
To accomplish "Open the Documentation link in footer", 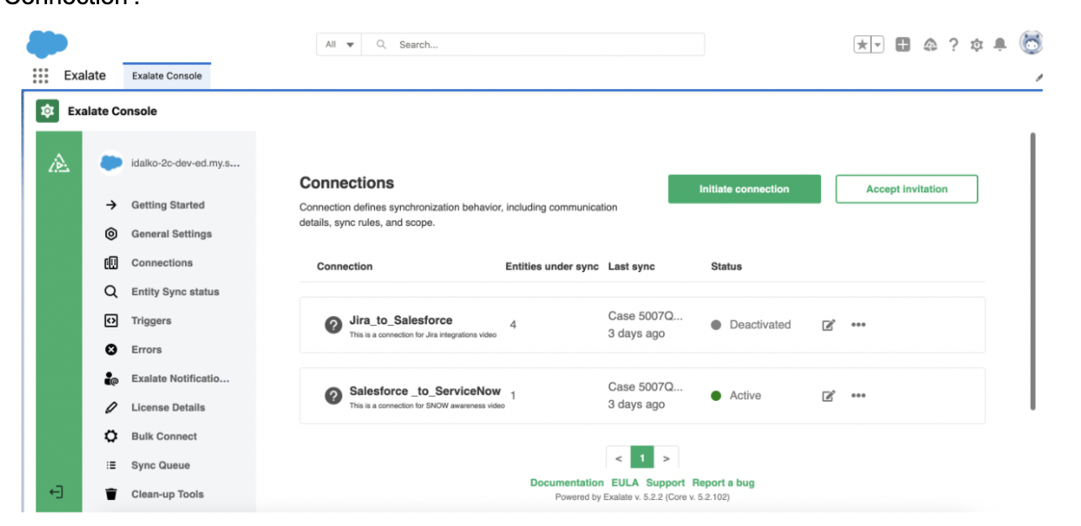I will (567, 483).
